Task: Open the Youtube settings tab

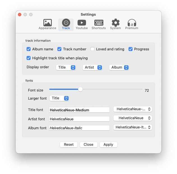Action: [x=81, y=24]
